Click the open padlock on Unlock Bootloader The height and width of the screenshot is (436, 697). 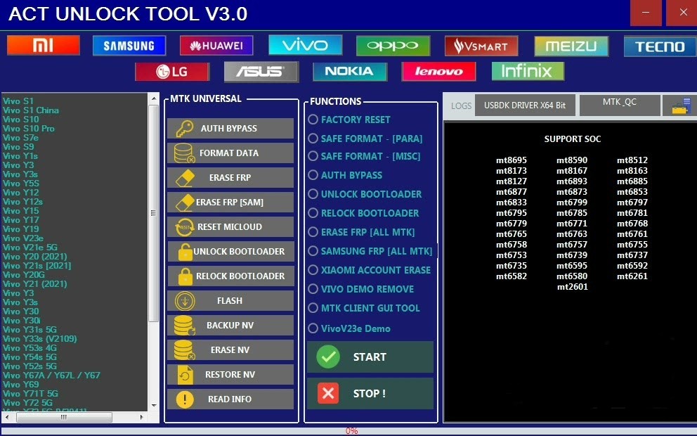click(x=185, y=252)
